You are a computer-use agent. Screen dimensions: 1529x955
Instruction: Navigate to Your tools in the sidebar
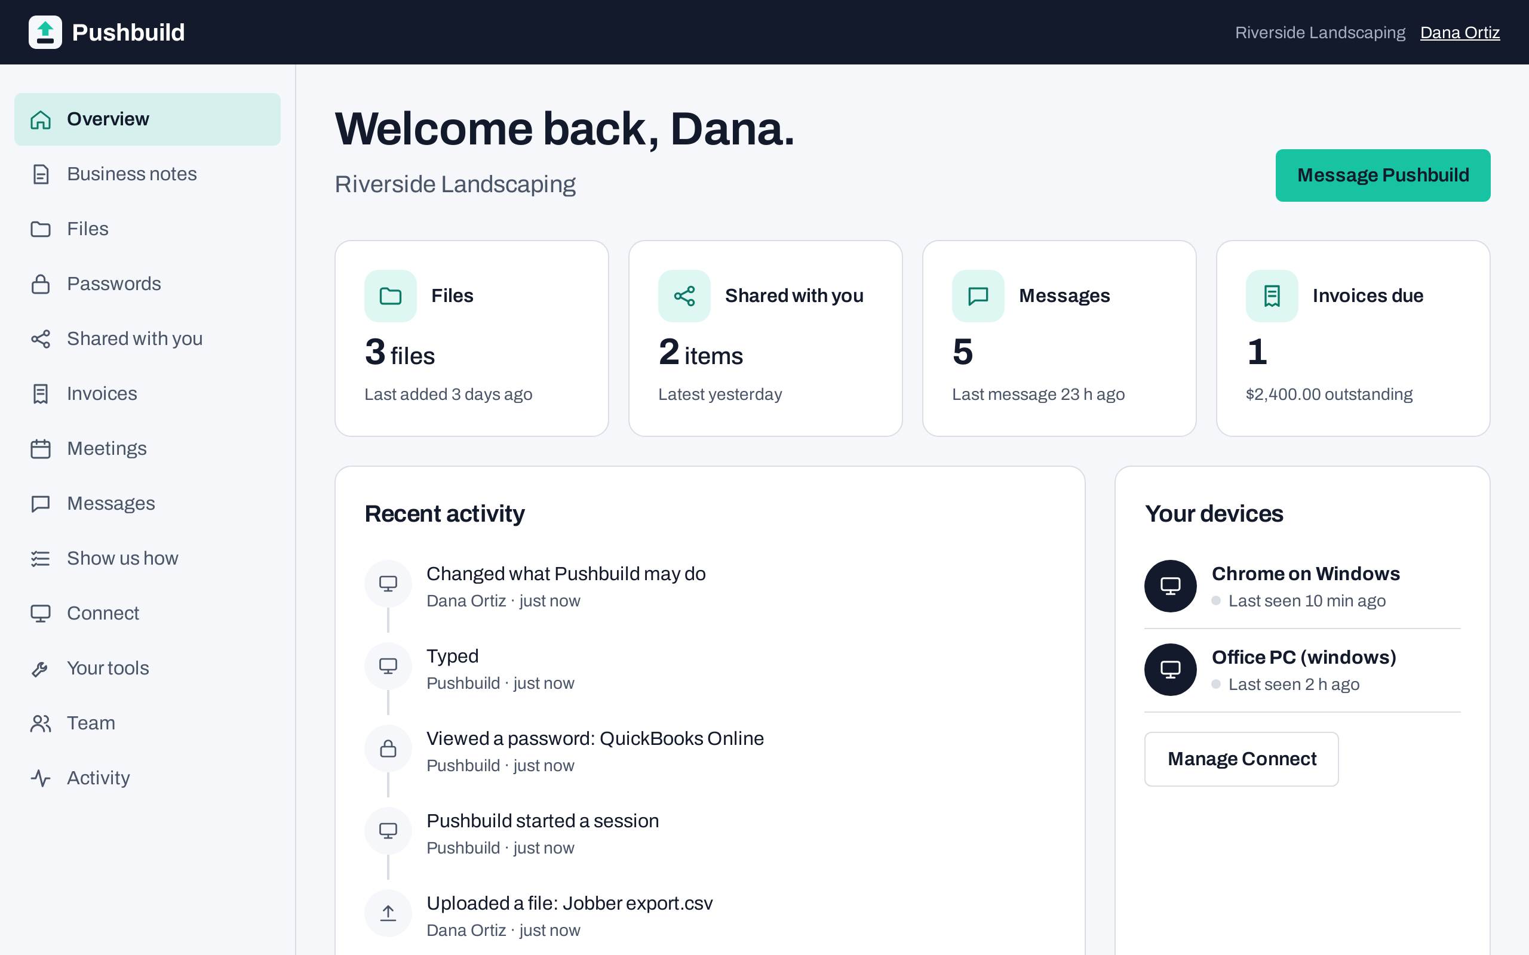point(147,669)
